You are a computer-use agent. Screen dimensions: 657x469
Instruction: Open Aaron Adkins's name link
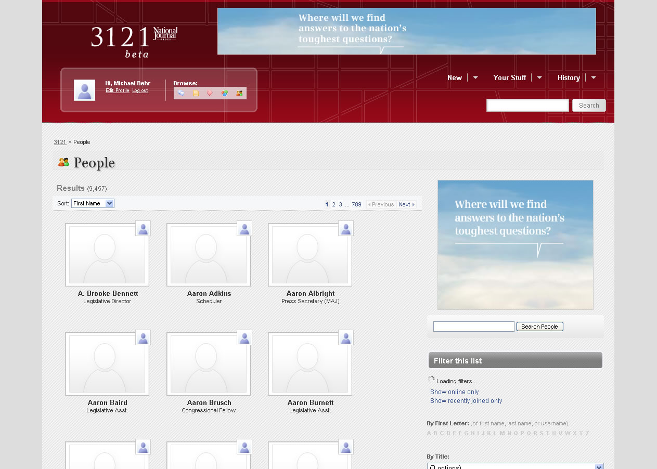[209, 293]
